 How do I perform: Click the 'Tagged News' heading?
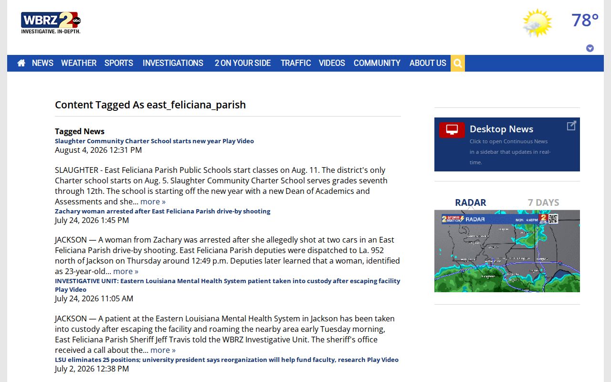pyautogui.click(x=80, y=131)
